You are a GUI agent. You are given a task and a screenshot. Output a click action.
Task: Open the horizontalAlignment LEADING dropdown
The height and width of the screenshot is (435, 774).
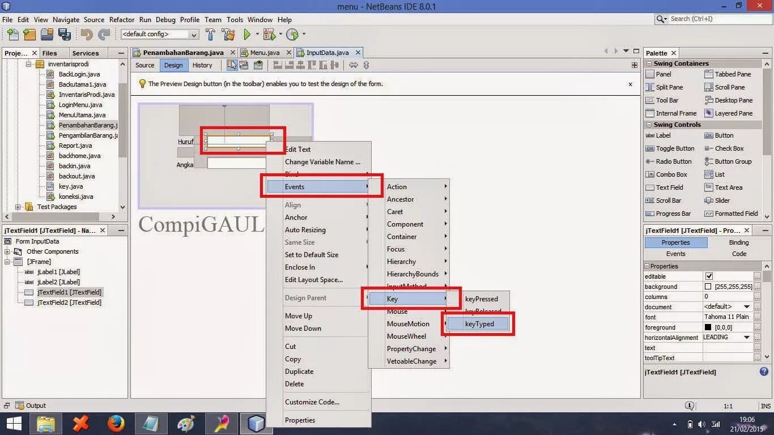[x=747, y=338]
